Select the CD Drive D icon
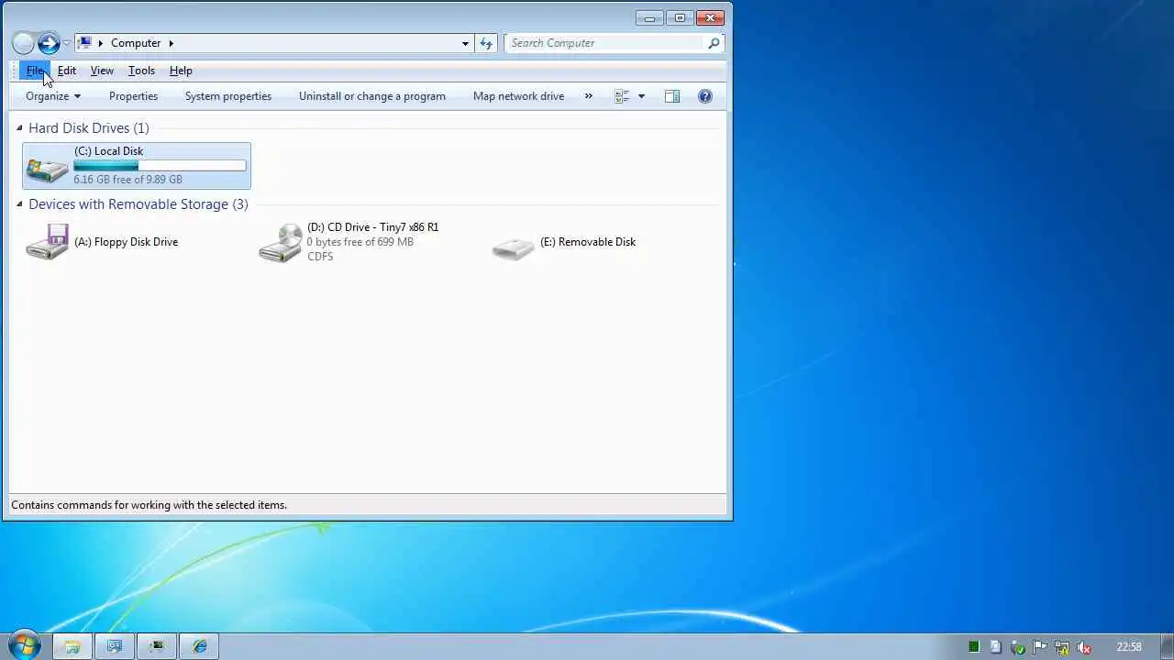Viewport: 1174px width, 660px height. click(x=280, y=243)
